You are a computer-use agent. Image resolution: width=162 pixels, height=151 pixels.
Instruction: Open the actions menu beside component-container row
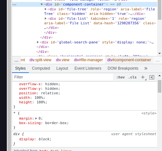pos(14,5)
